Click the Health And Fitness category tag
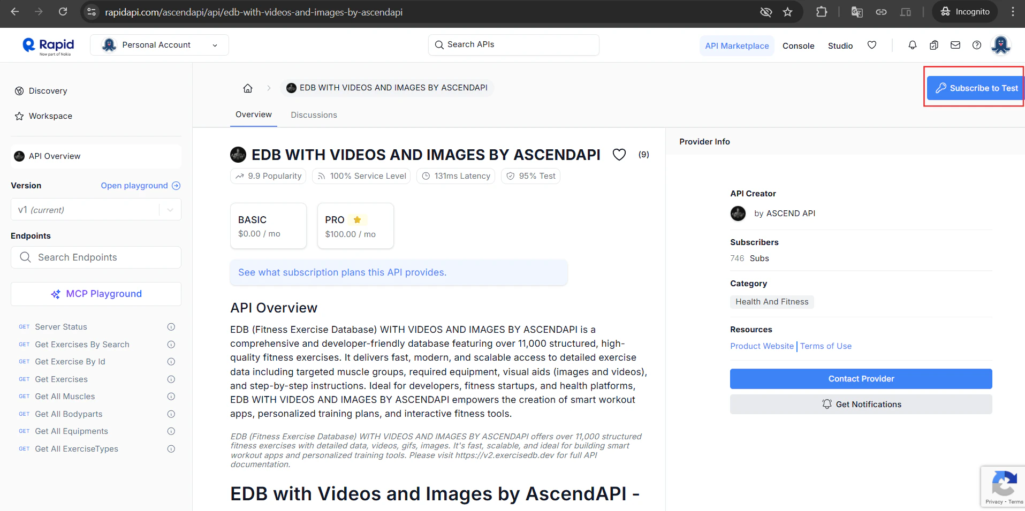Viewport: 1025px width, 511px height. pos(772,302)
